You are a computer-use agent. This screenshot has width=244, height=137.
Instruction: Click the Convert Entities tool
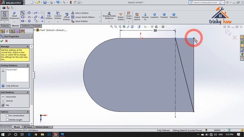(58, 16)
